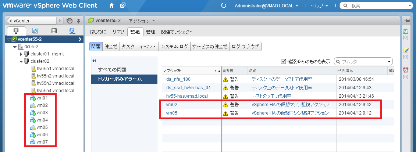The image size is (416, 152).
Task: Open the ds_nfs_180 object link
Action: click(x=178, y=79)
